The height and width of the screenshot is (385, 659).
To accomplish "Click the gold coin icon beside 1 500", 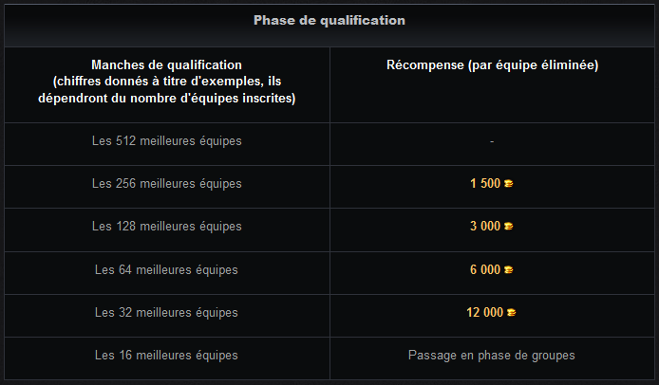I will pyautogui.click(x=509, y=183).
